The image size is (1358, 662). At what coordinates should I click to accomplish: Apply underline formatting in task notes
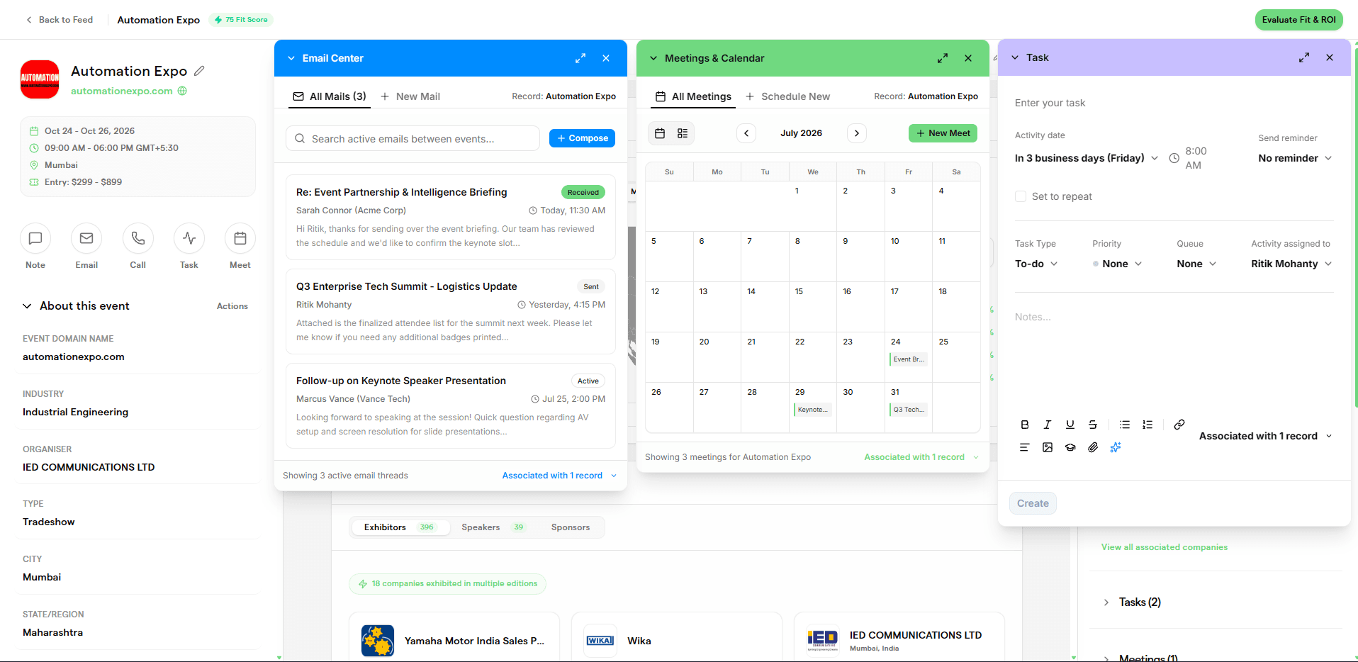(x=1070, y=425)
